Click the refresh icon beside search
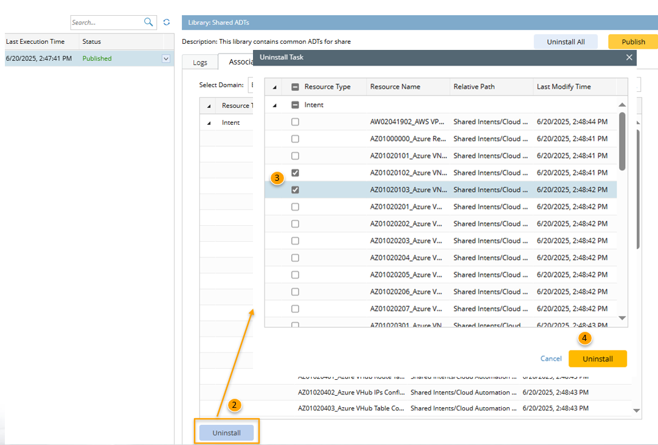This screenshot has width=658, height=445. point(167,23)
